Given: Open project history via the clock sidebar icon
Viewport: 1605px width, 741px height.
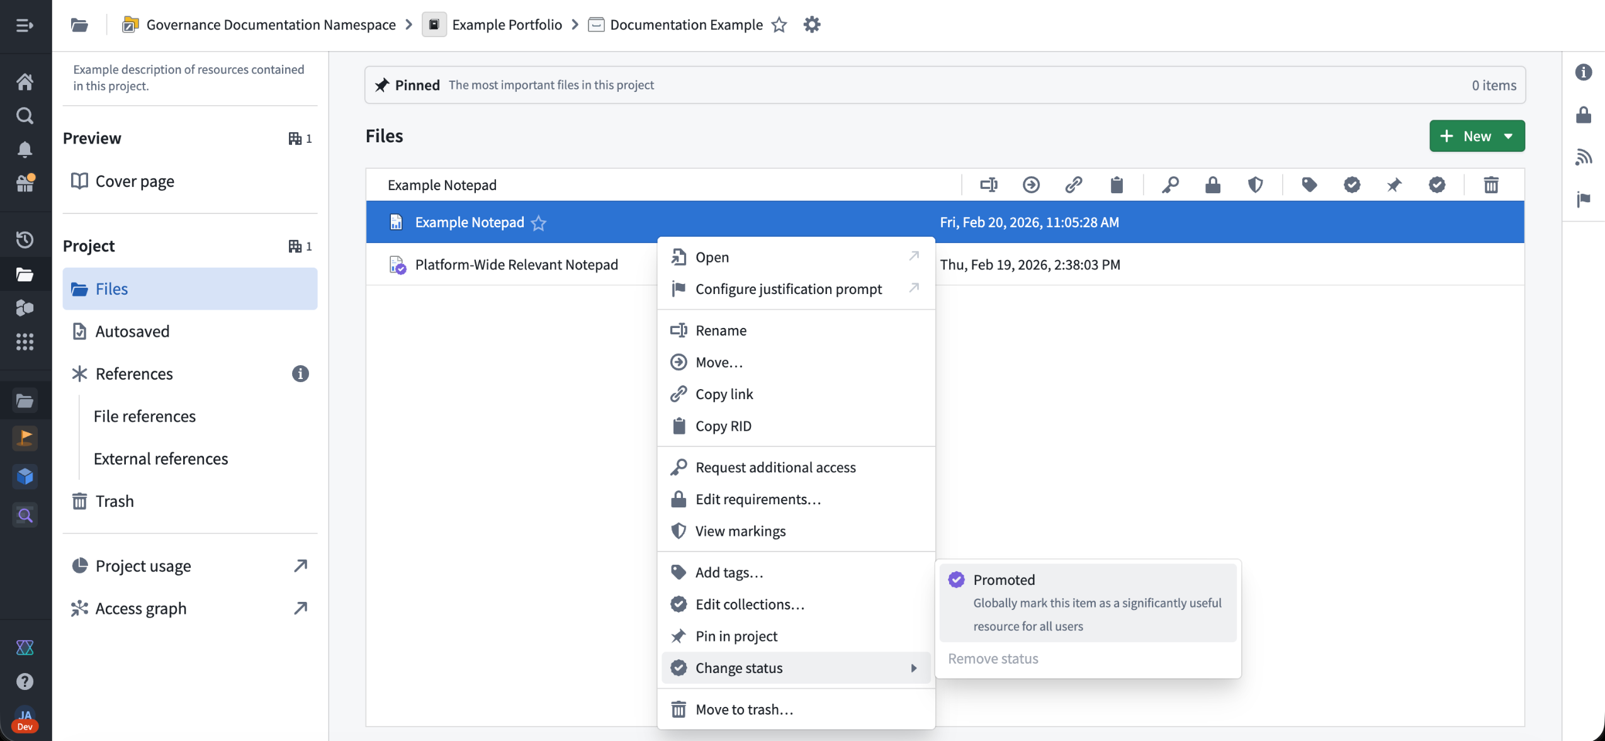Looking at the screenshot, I should point(25,239).
